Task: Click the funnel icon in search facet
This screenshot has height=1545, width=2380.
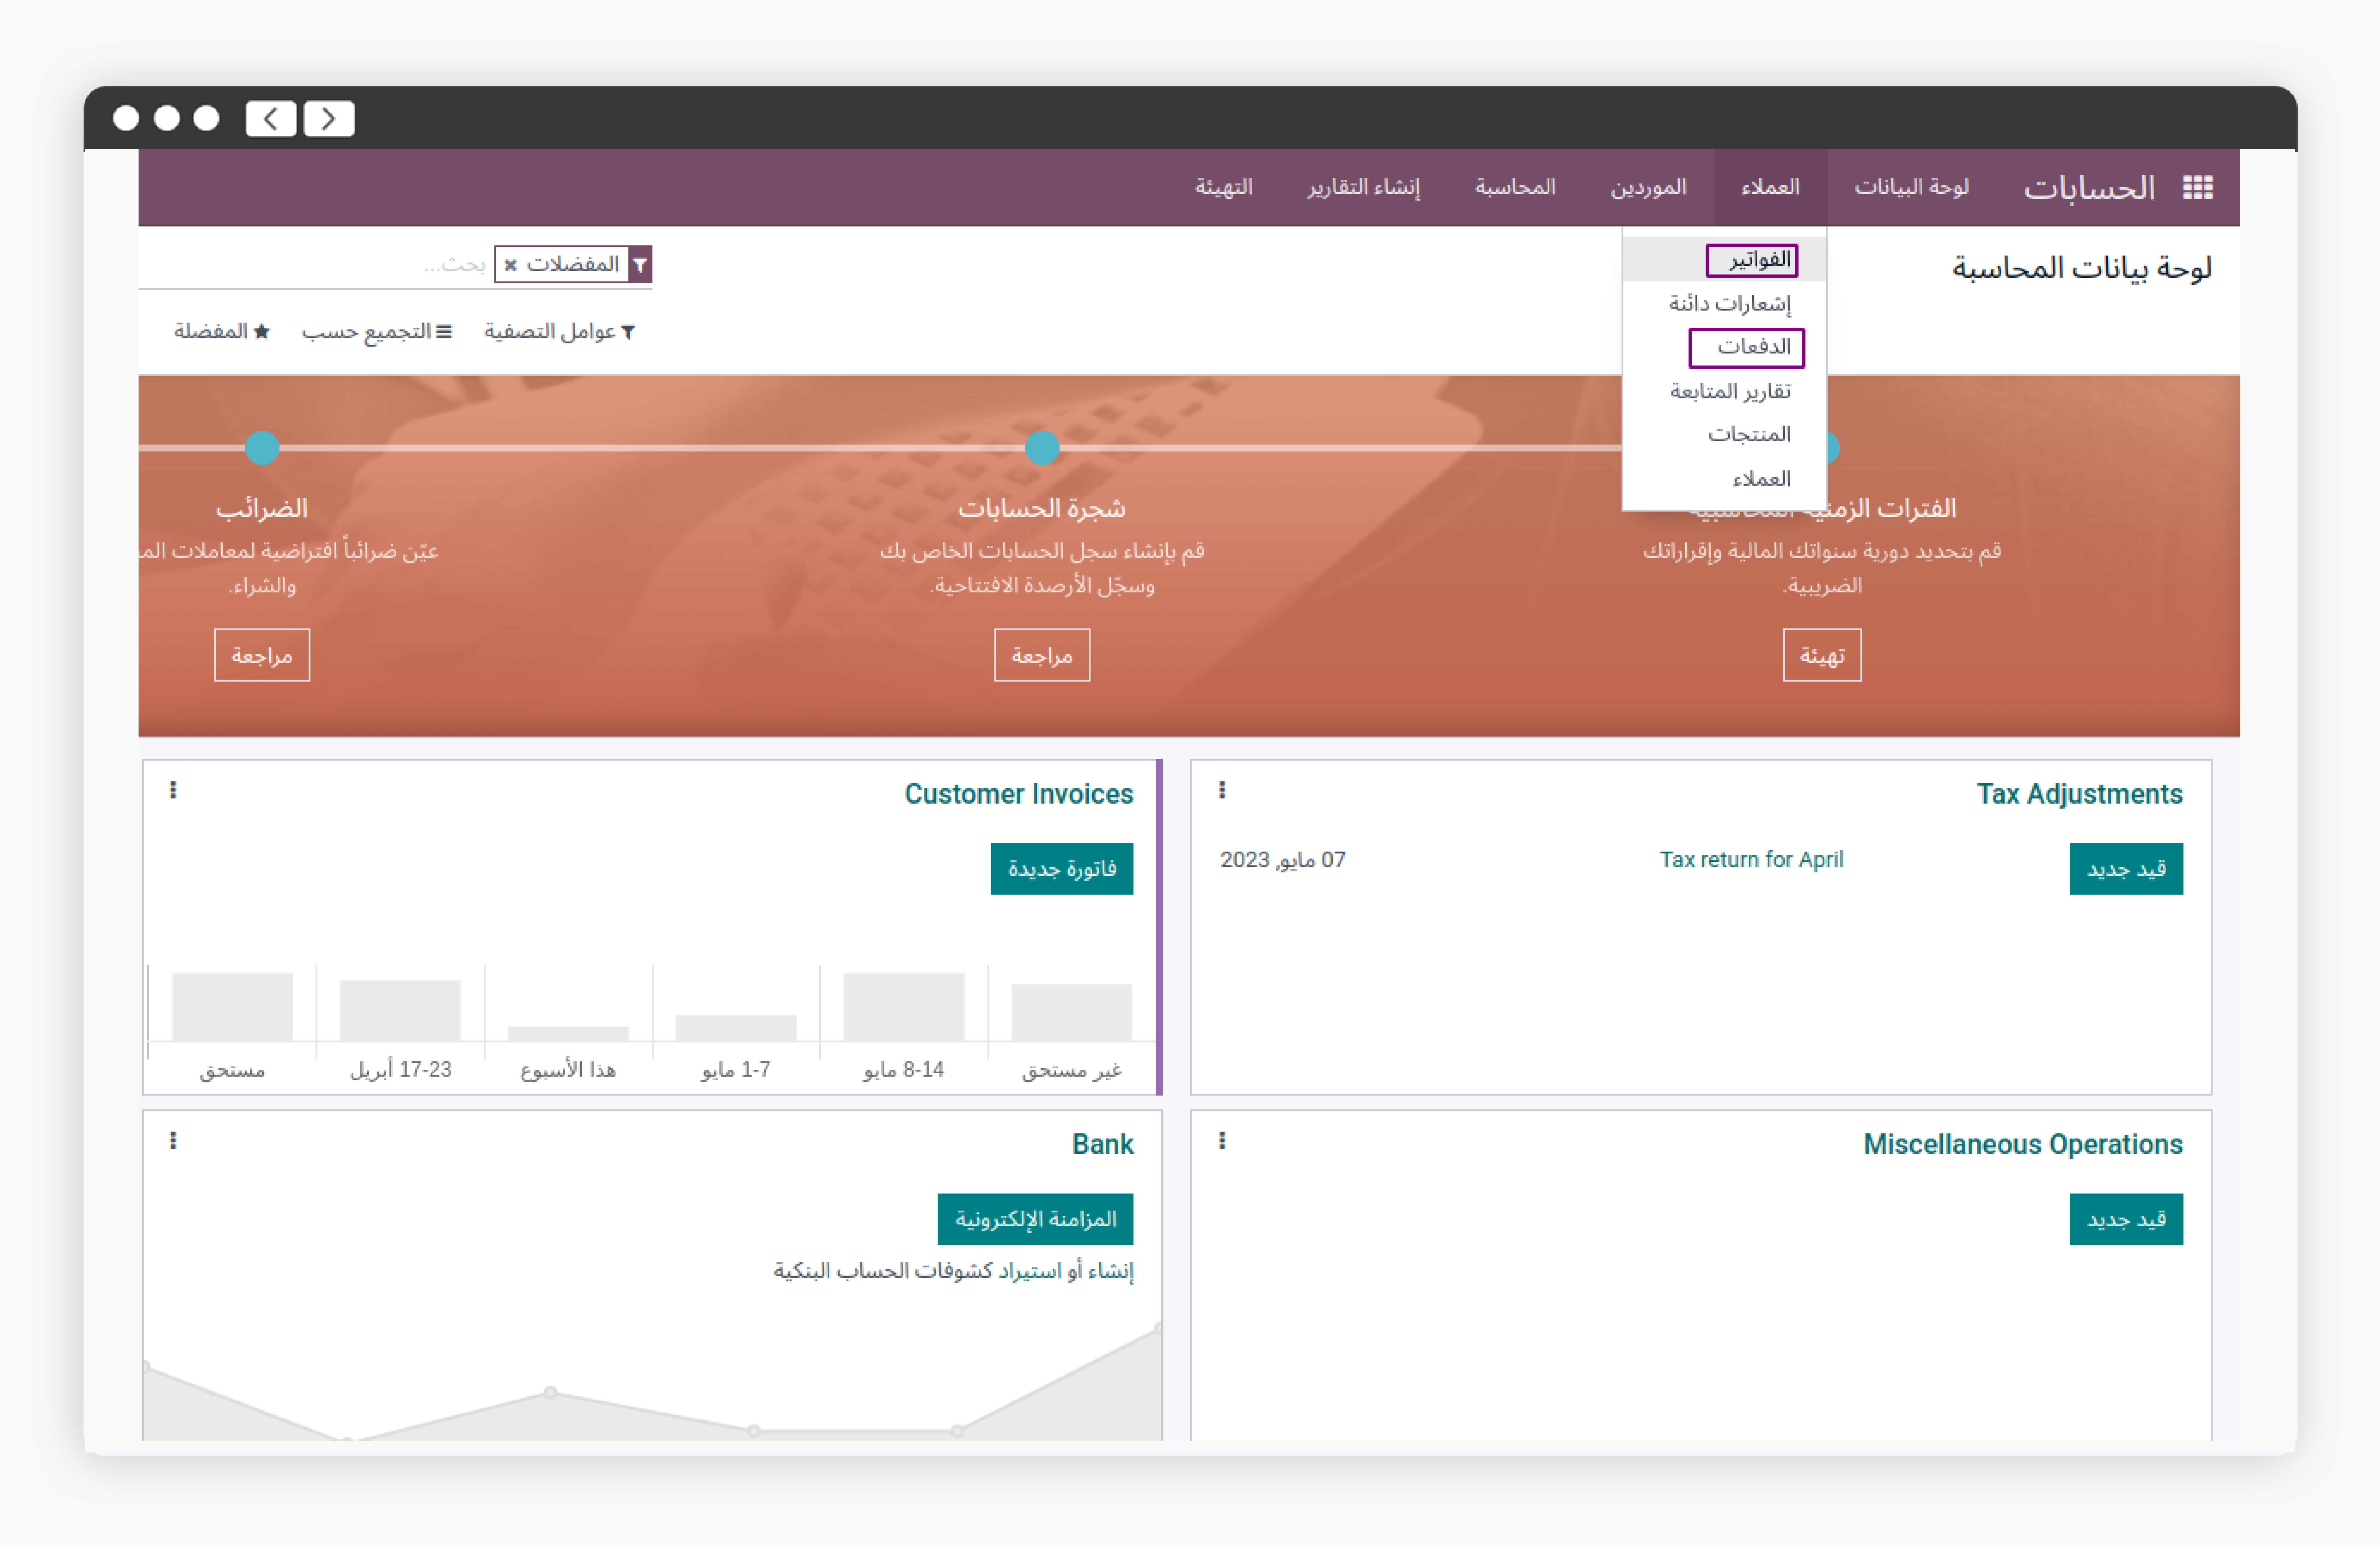Action: 640,265
